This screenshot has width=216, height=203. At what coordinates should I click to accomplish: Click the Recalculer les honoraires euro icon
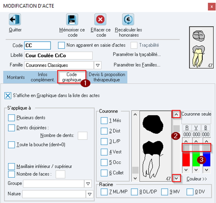point(128,19)
